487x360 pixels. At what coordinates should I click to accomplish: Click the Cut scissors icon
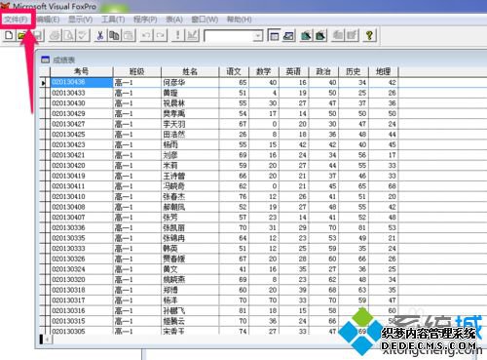(100, 35)
